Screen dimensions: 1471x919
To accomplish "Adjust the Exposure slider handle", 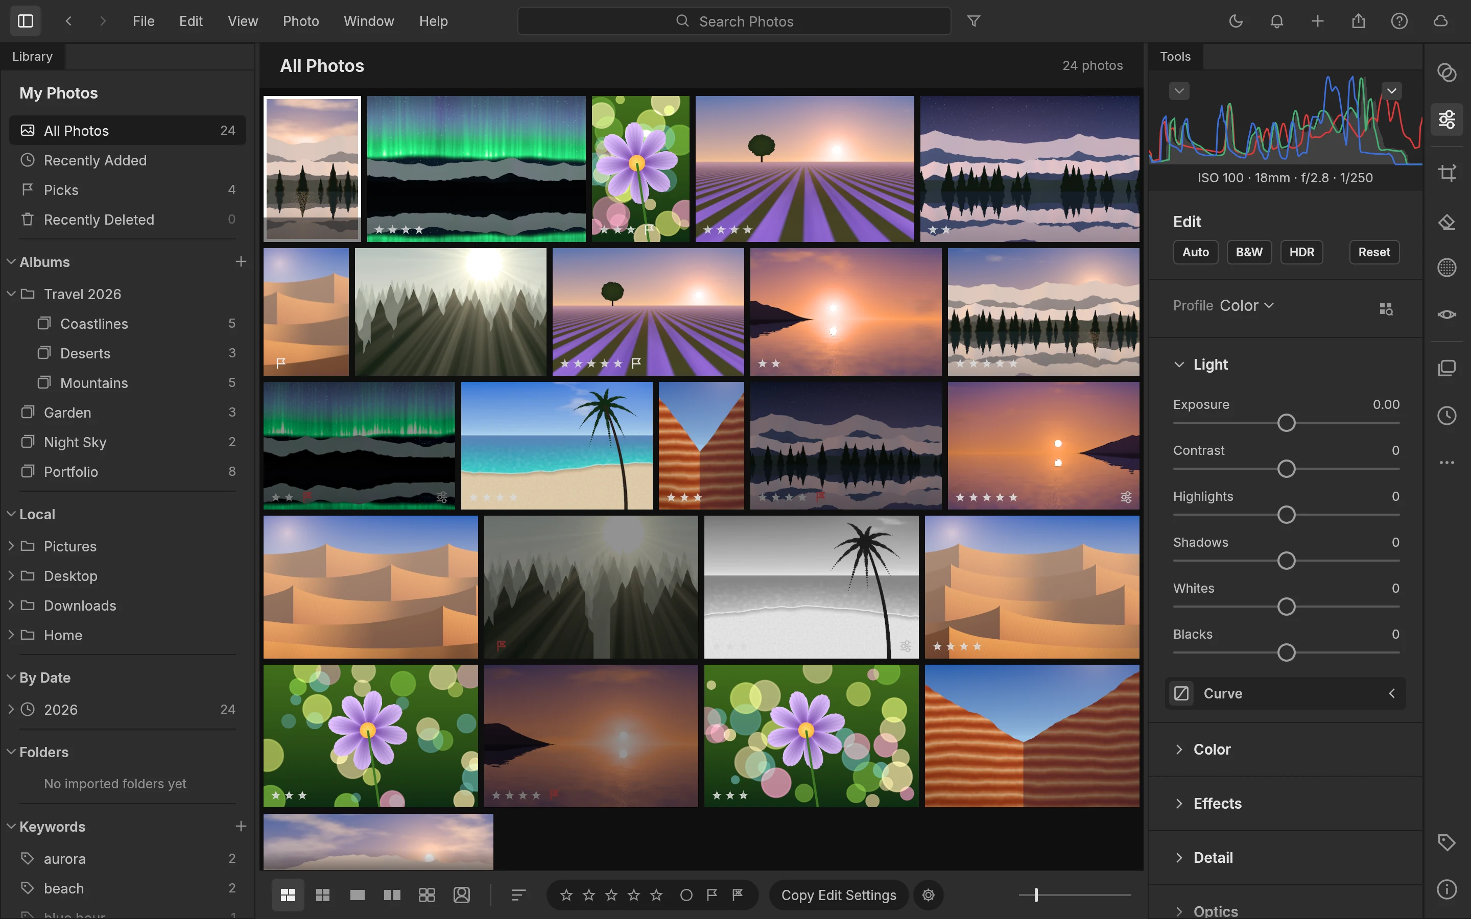I will [x=1286, y=423].
